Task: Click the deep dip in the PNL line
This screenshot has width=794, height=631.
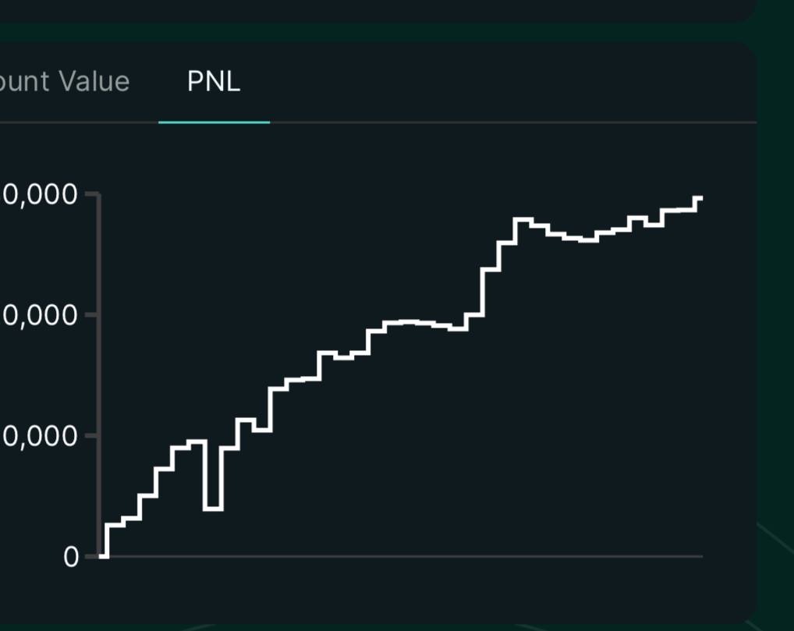Action: point(213,508)
